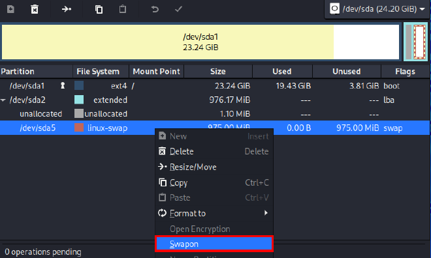Select the /dev/sda5 partition name
Image resolution: width=431 pixels, height=258 pixels.
click(x=38, y=128)
